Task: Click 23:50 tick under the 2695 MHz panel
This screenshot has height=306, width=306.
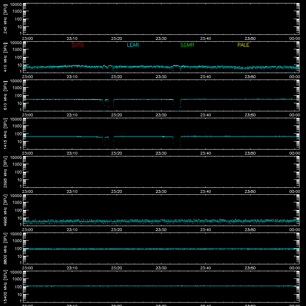Action: coord(250,192)
